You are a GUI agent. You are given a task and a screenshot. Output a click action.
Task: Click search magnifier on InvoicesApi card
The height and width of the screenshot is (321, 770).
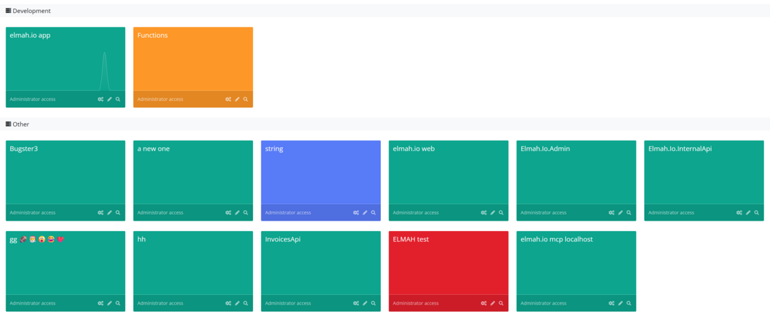[x=373, y=303]
